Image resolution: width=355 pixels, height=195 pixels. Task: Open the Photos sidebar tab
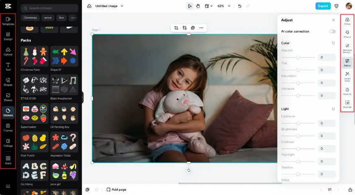click(x=8, y=97)
